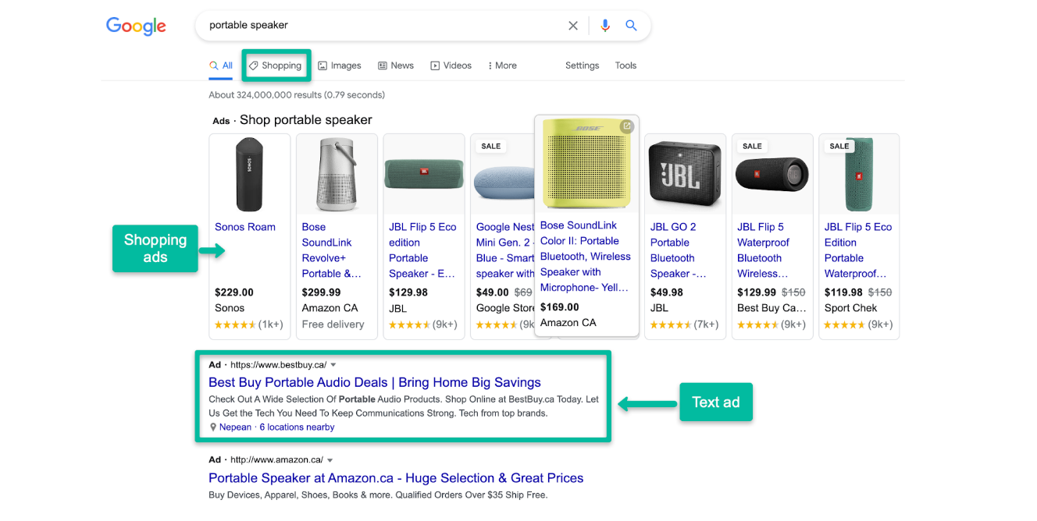The width and height of the screenshot is (1037, 521).
Task: Expand the bestbuy.ca ad URL dropdown arrow
Action: tap(333, 365)
